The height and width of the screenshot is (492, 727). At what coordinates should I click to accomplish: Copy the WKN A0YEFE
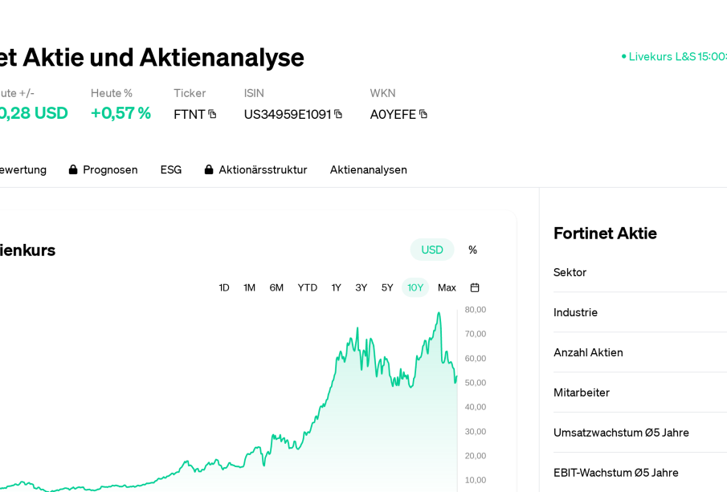423,114
